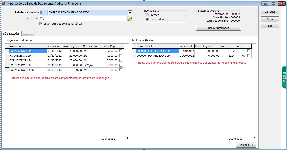Switch to the Não Baixados tab

tap(11, 34)
